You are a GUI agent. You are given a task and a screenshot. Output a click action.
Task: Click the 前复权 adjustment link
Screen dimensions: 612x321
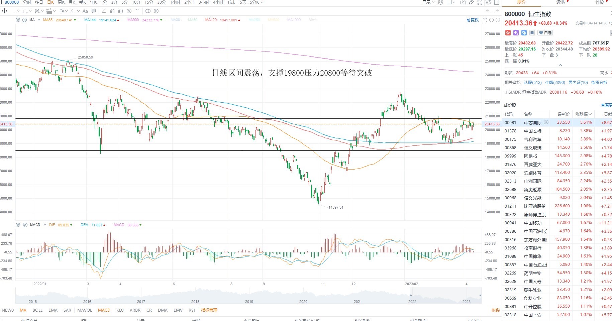tap(473, 20)
